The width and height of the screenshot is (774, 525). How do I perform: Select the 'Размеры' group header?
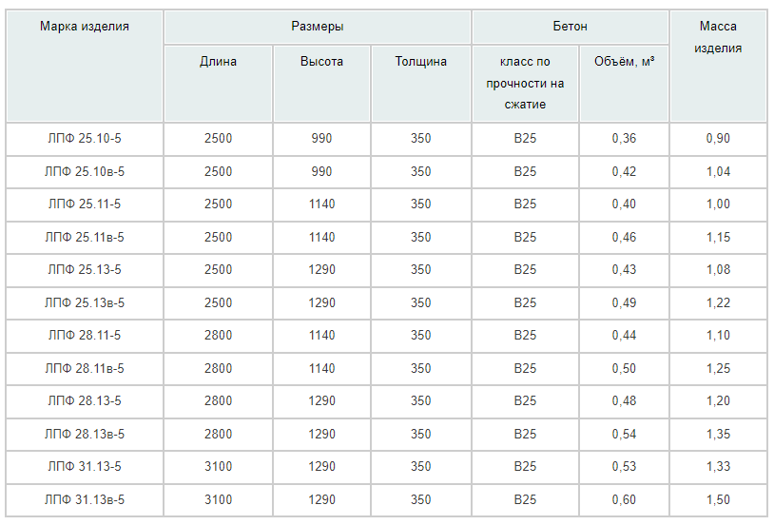pos(317,27)
